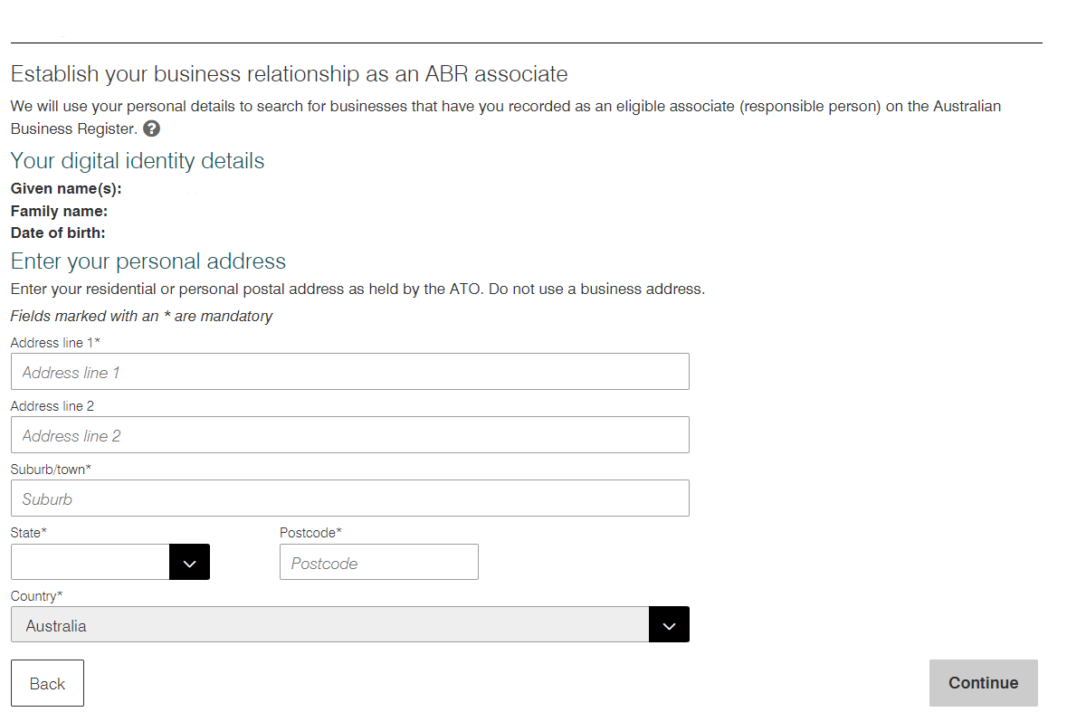Click the "Address line 1*" label
This screenshot has height=712, width=1067.
pyautogui.click(x=55, y=343)
